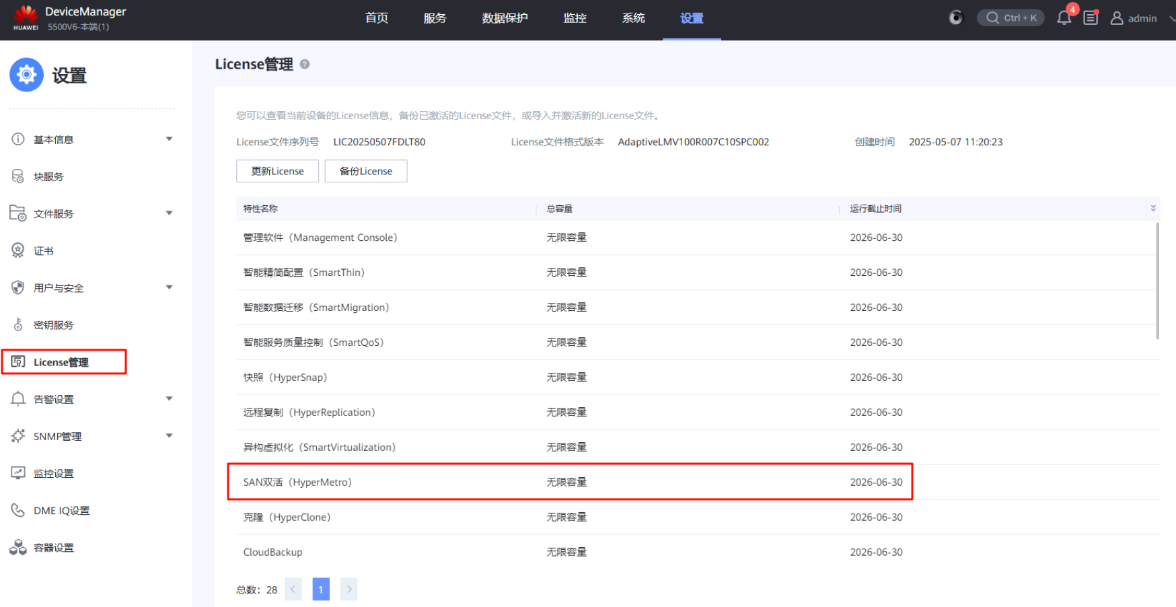
Task: Click the Ctrl+K search box
Action: tap(1010, 18)
